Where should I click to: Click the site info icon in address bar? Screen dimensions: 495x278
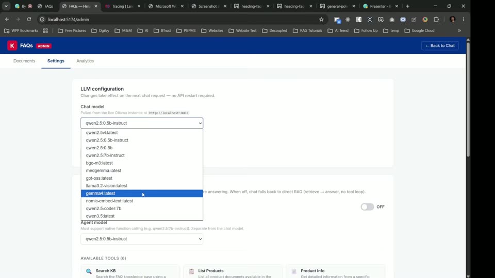(x=42, y=20)
